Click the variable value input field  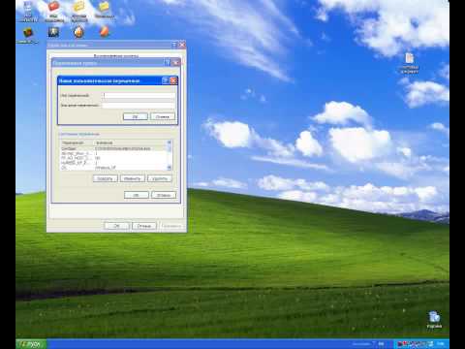click(x=139, y=106)
